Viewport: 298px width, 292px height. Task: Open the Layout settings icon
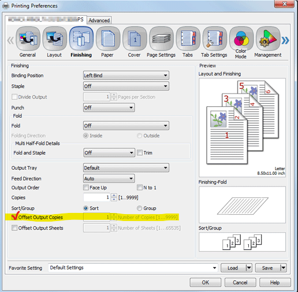pyautogui.click(x=54, y=39)
